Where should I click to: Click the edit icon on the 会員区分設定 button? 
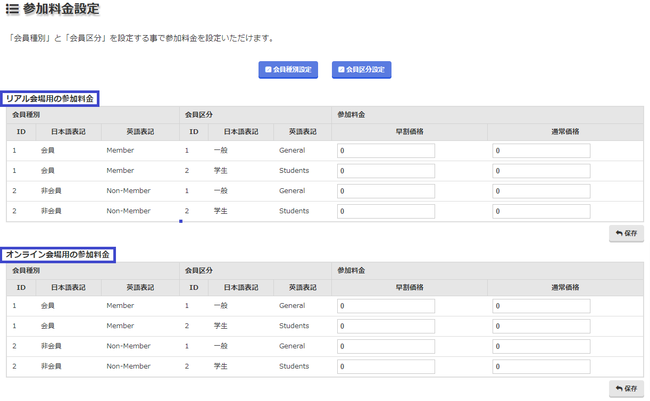coord(341,70)
